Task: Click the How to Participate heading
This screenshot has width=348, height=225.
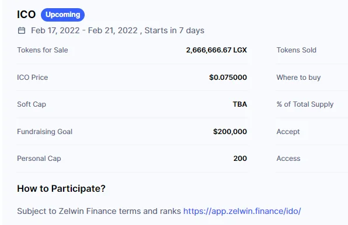Action: click(x=61, y=189)
